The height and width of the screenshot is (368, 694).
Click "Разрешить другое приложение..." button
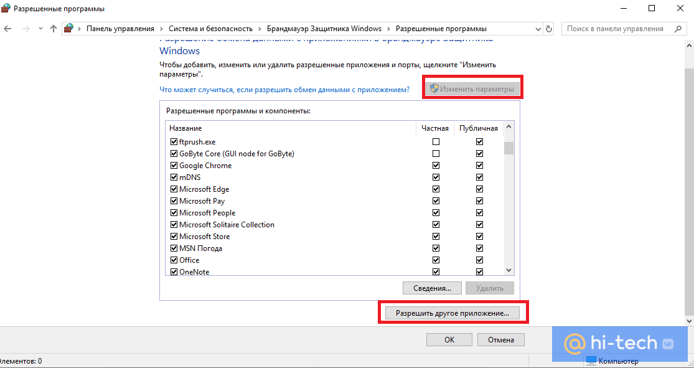coord(453,313)
